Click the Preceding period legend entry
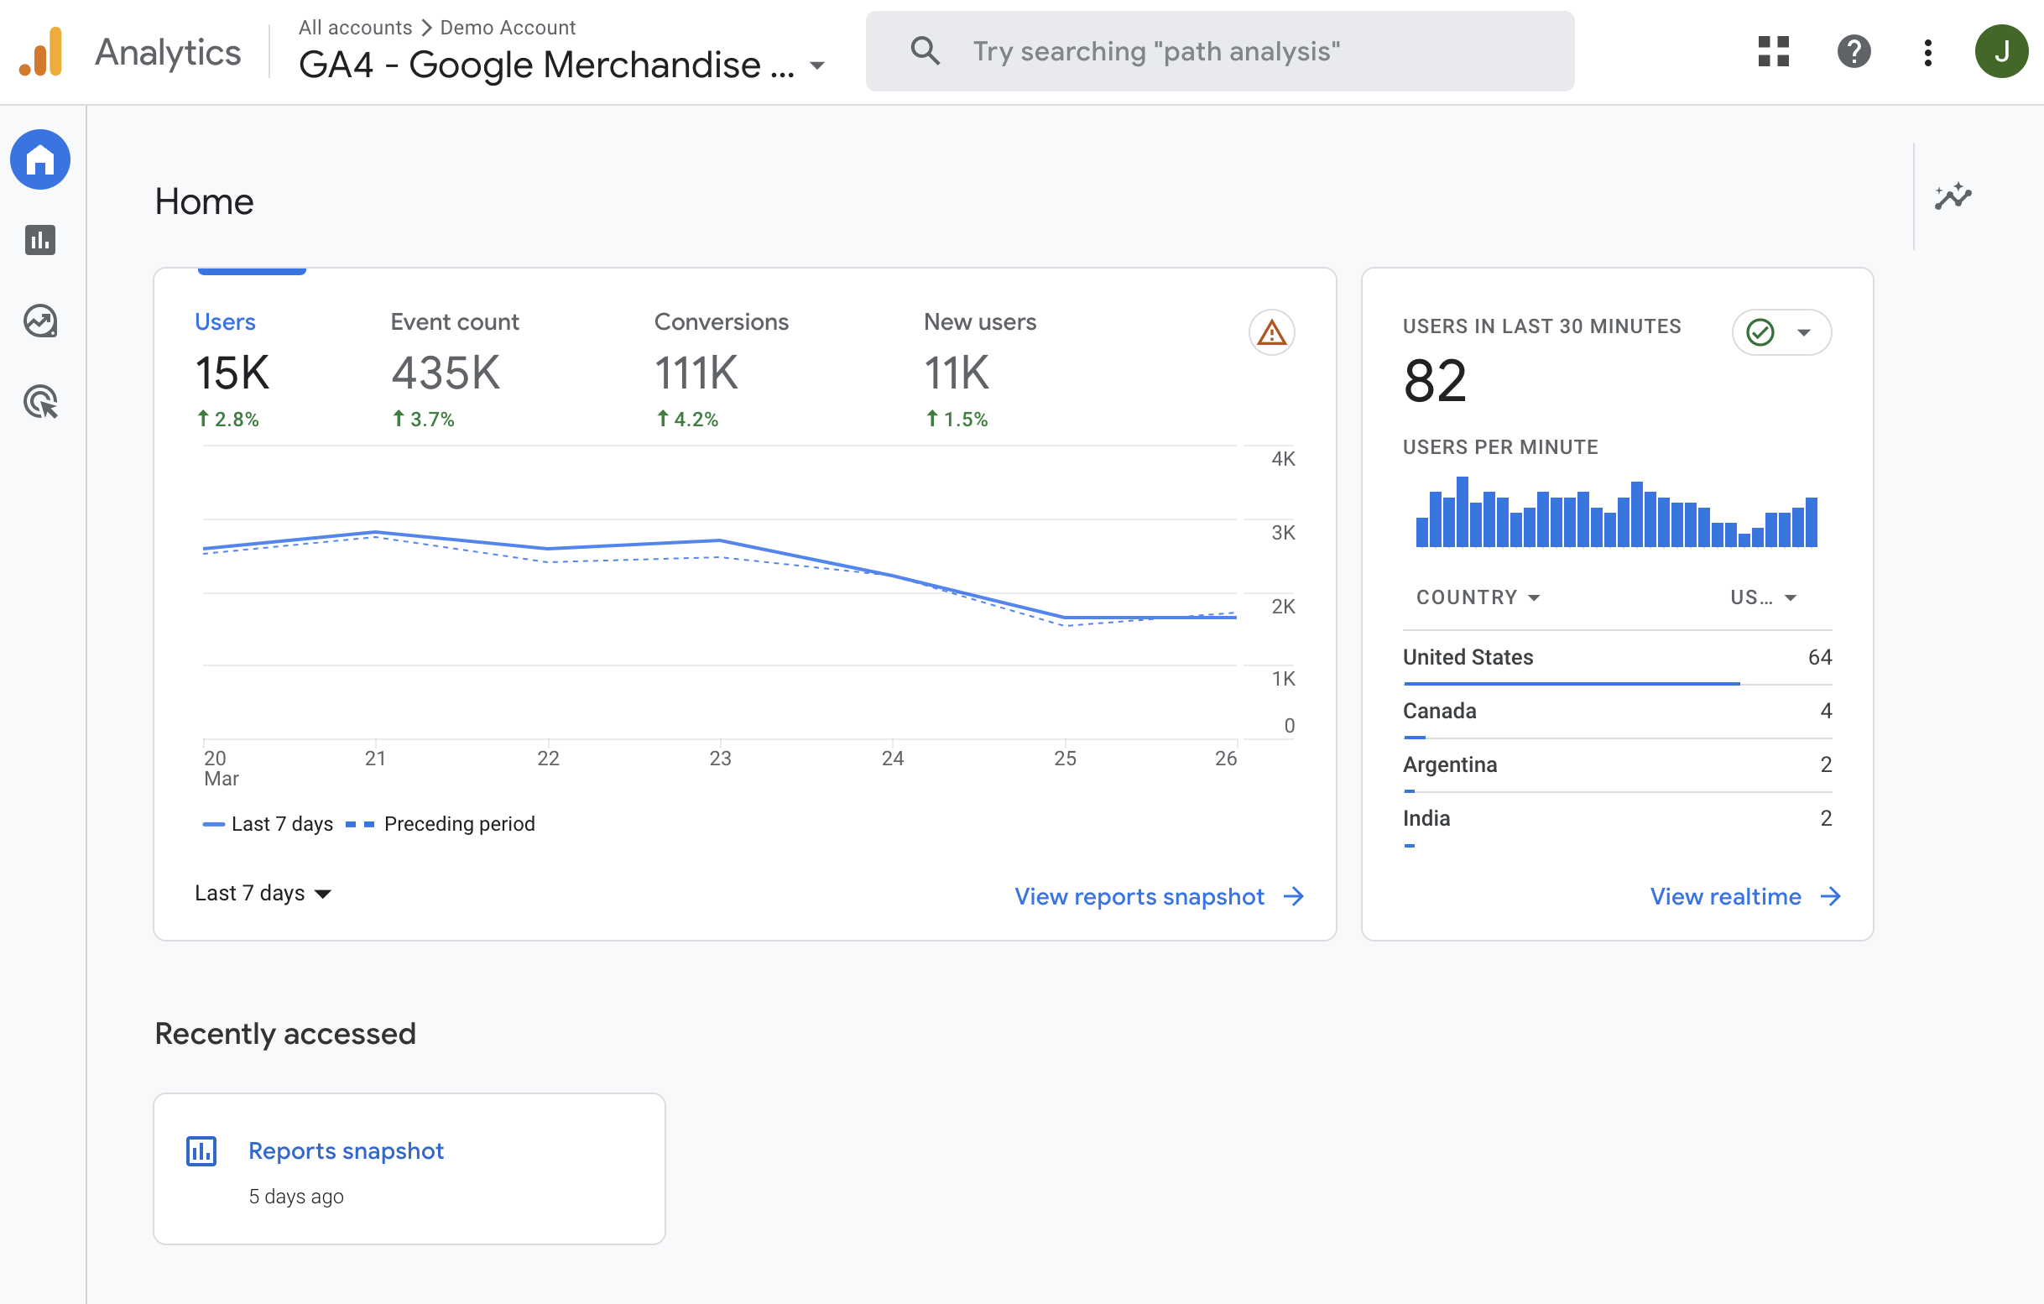The image size is (2044, 1304). click(441, 823)
